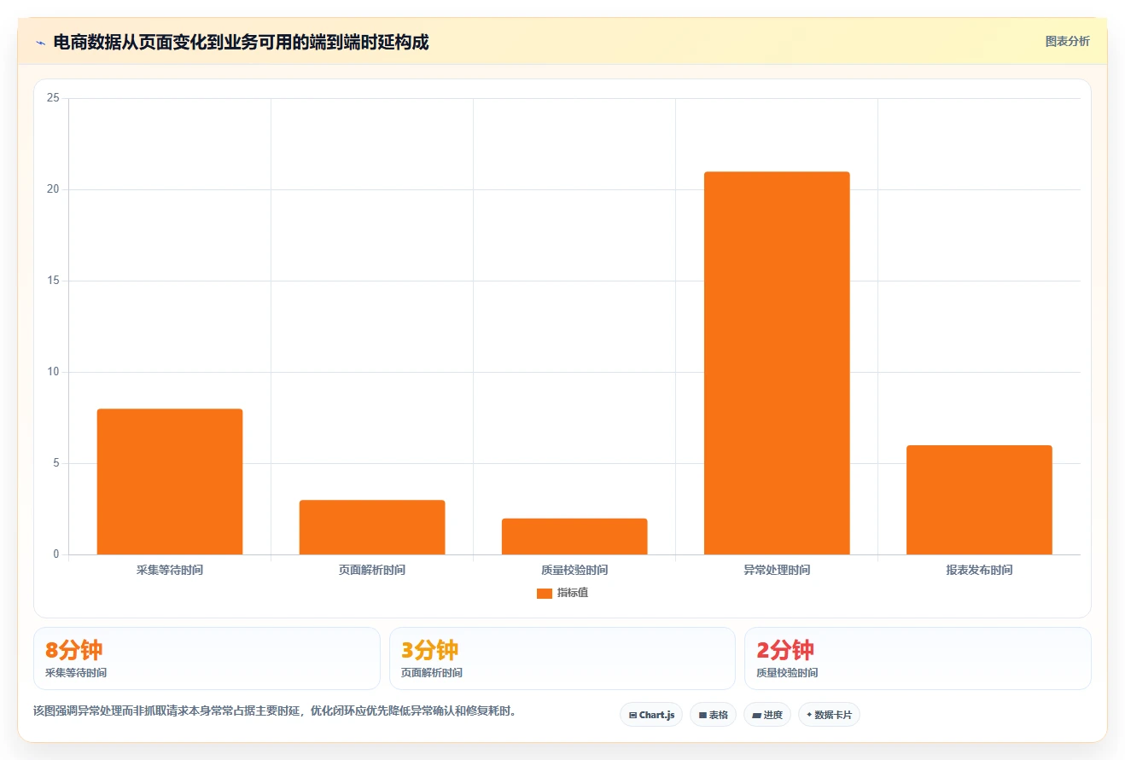Click the 指标值 legend label

pyautogui.click(x=573, y=593)
